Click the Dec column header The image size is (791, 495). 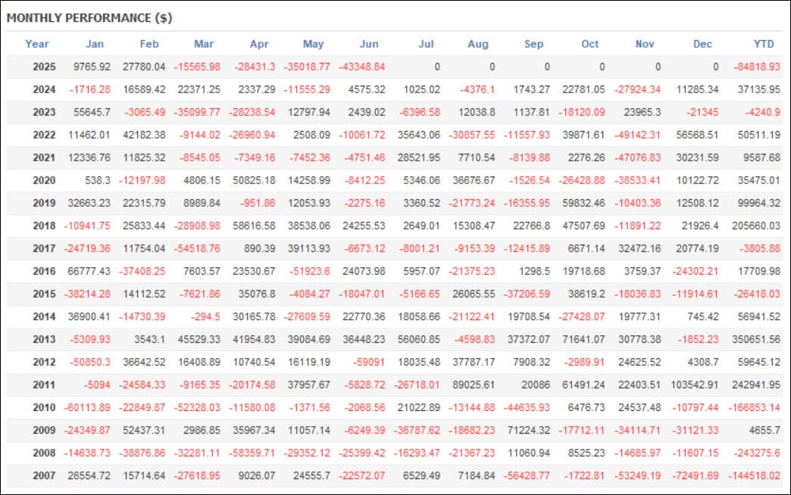702,44
